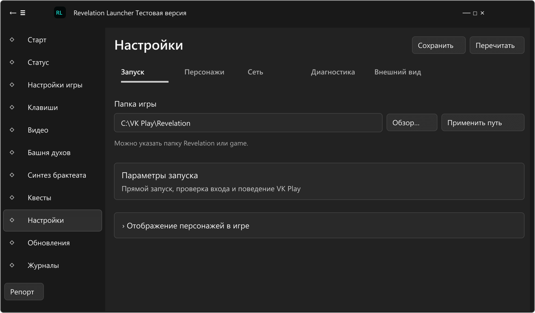Click the diamond icon beside Обновления
The width and height of the screenshot is (535, 313).
coord(12,243)
